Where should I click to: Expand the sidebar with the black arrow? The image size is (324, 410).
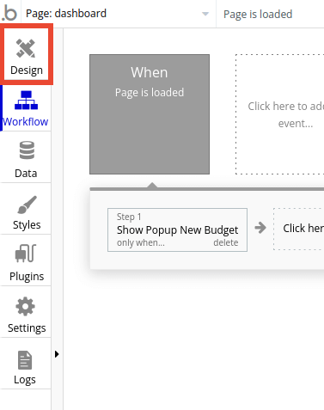(x=57, y=354)
